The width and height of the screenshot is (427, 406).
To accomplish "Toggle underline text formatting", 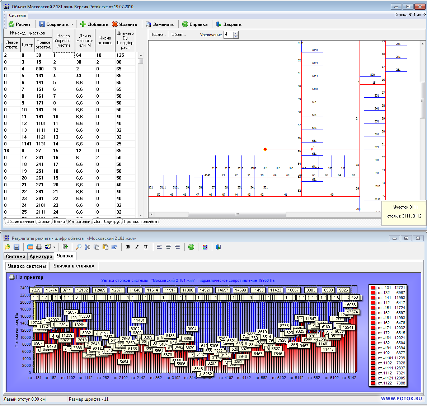I will 146,247.
